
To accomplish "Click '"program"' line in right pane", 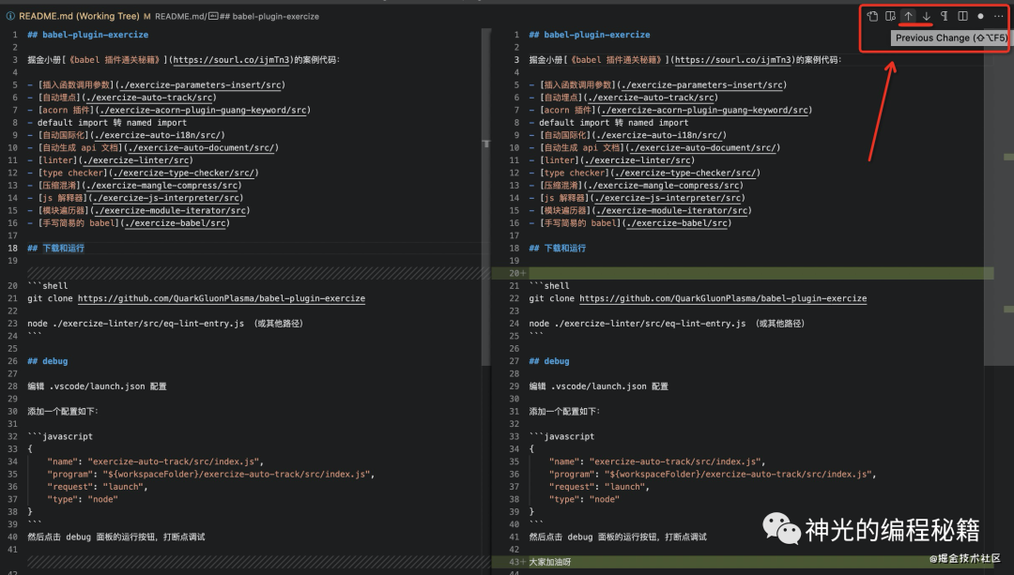I will point(713,475).
